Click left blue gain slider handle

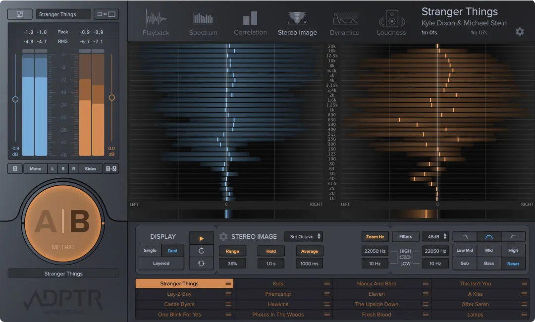15,99
